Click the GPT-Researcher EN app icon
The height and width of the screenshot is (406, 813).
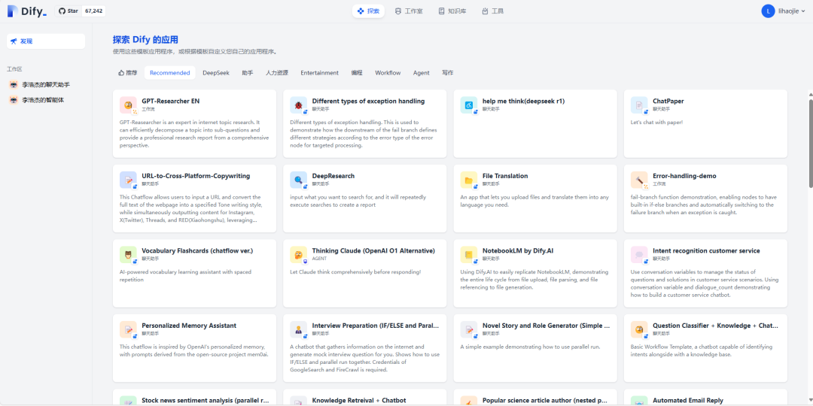[128, 105]
